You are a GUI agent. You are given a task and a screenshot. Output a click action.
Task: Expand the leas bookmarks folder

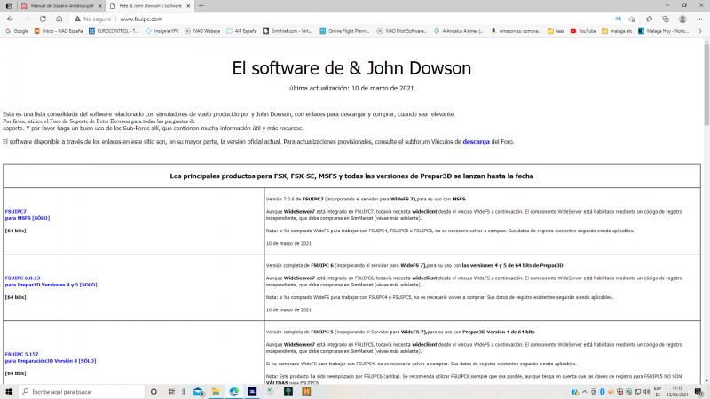tap(556, 31)
